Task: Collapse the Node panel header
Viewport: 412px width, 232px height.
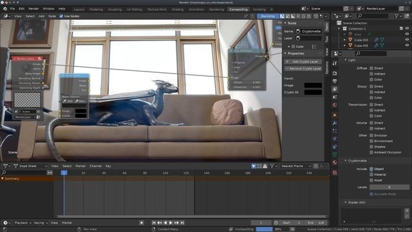Action: pos(285,23)
